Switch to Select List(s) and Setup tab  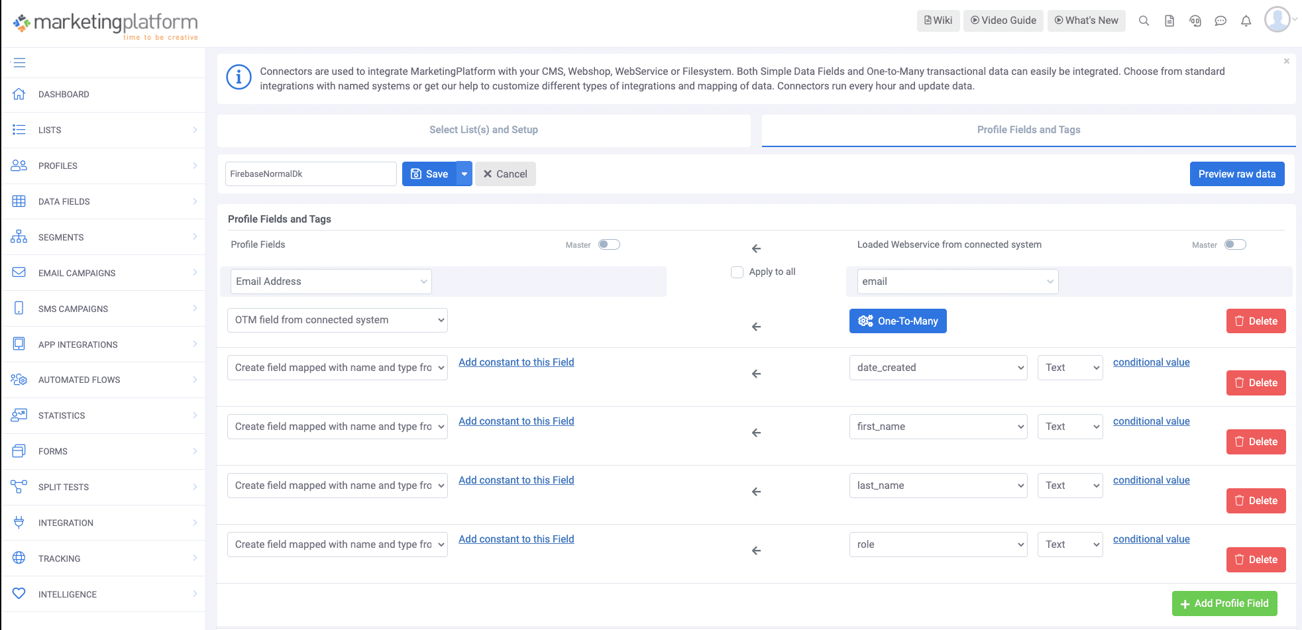tap(484, 130)
